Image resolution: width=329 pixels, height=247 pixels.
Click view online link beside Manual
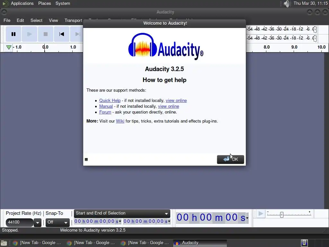coord(168,106)
